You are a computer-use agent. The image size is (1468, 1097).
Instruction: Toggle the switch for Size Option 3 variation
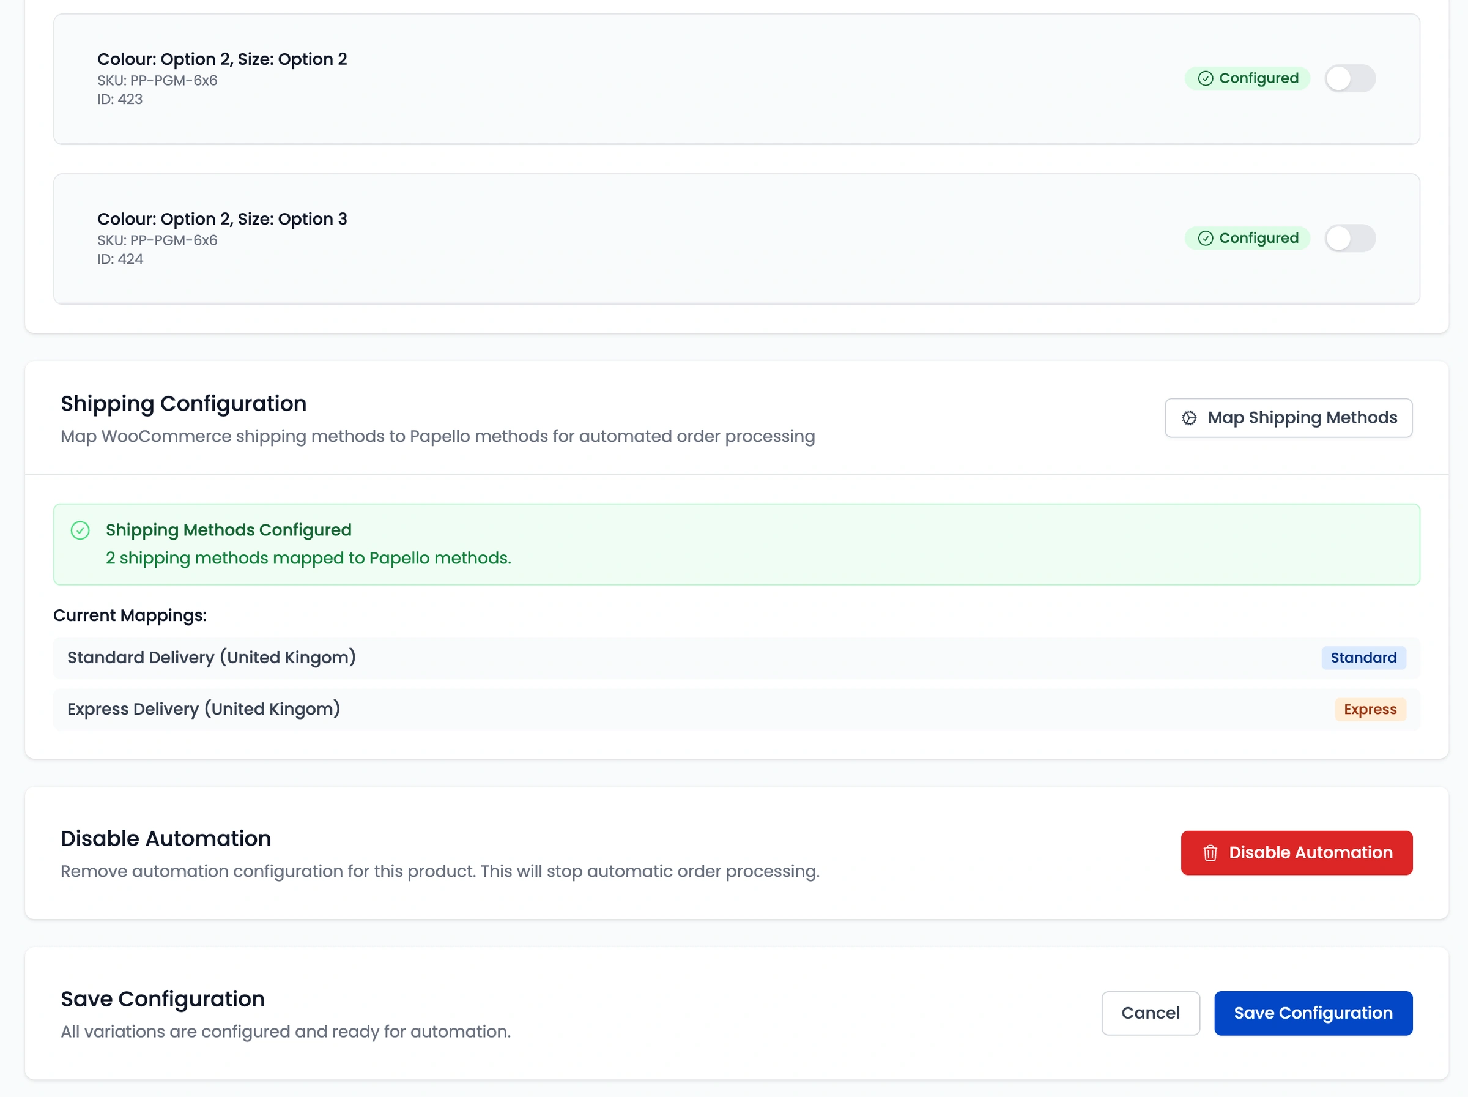[x=1349, y=238]
